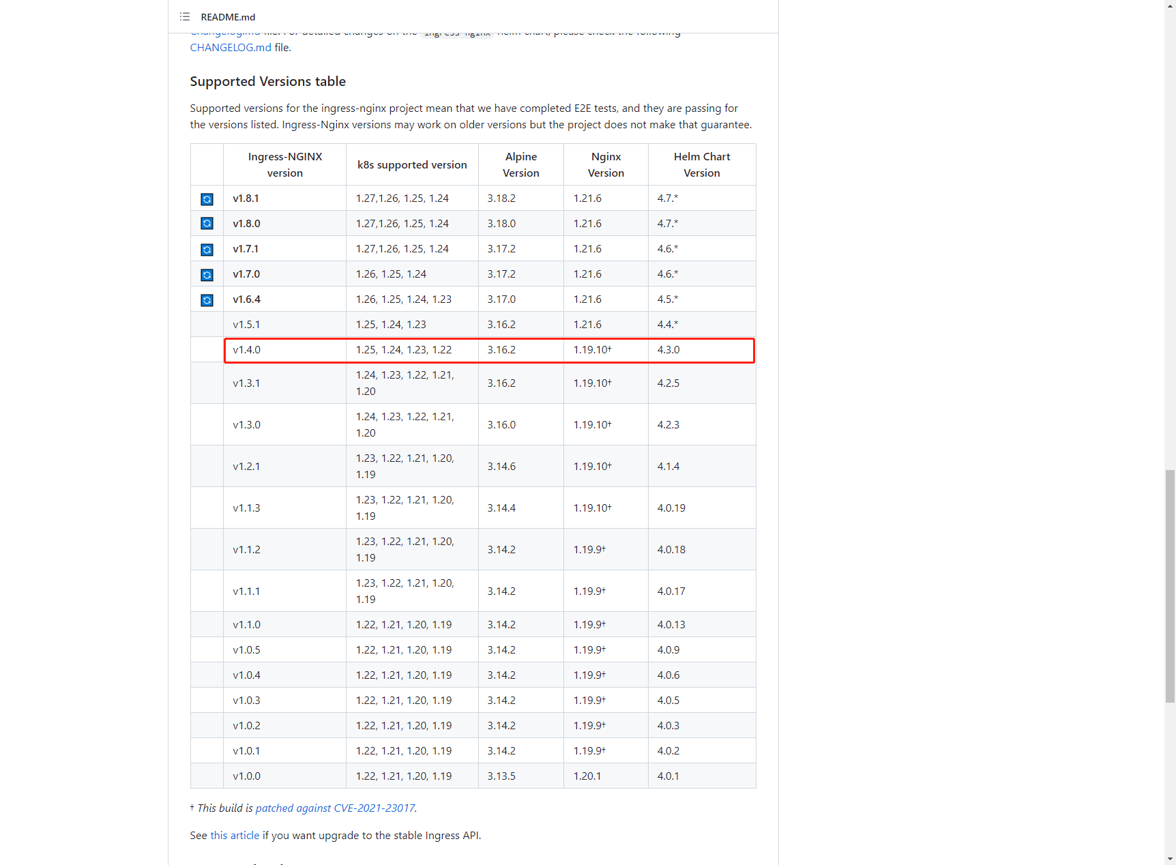Click the blue sync icon beside v1.8.1
The height and width of the screenshot is (865, 1176).
207,199
